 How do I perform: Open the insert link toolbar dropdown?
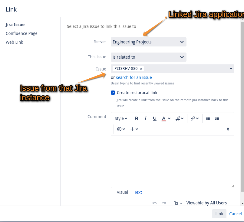pos(195,118)
